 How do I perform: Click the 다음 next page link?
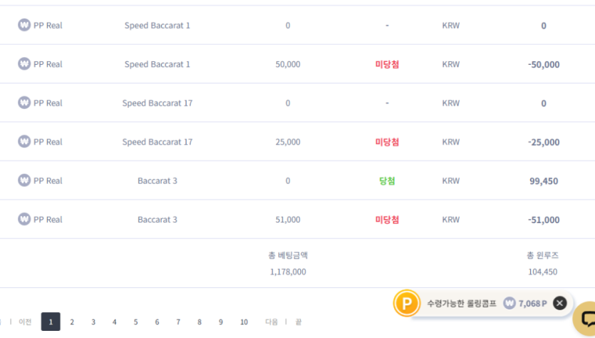point(271,322)
